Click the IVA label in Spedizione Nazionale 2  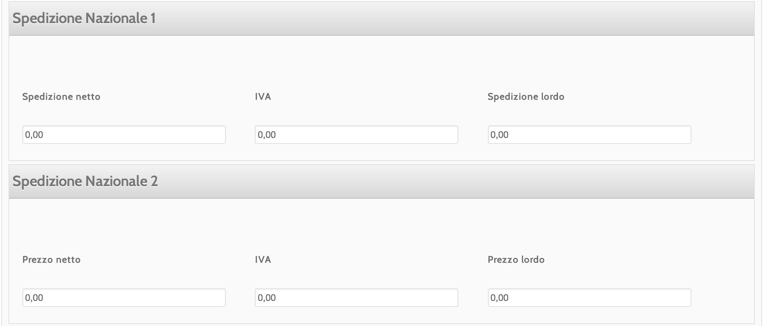[x=263, y=260]
